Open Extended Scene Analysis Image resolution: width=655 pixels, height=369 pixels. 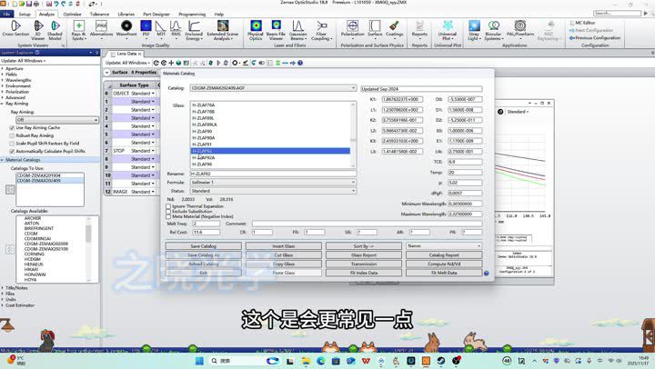click(223, 30)
